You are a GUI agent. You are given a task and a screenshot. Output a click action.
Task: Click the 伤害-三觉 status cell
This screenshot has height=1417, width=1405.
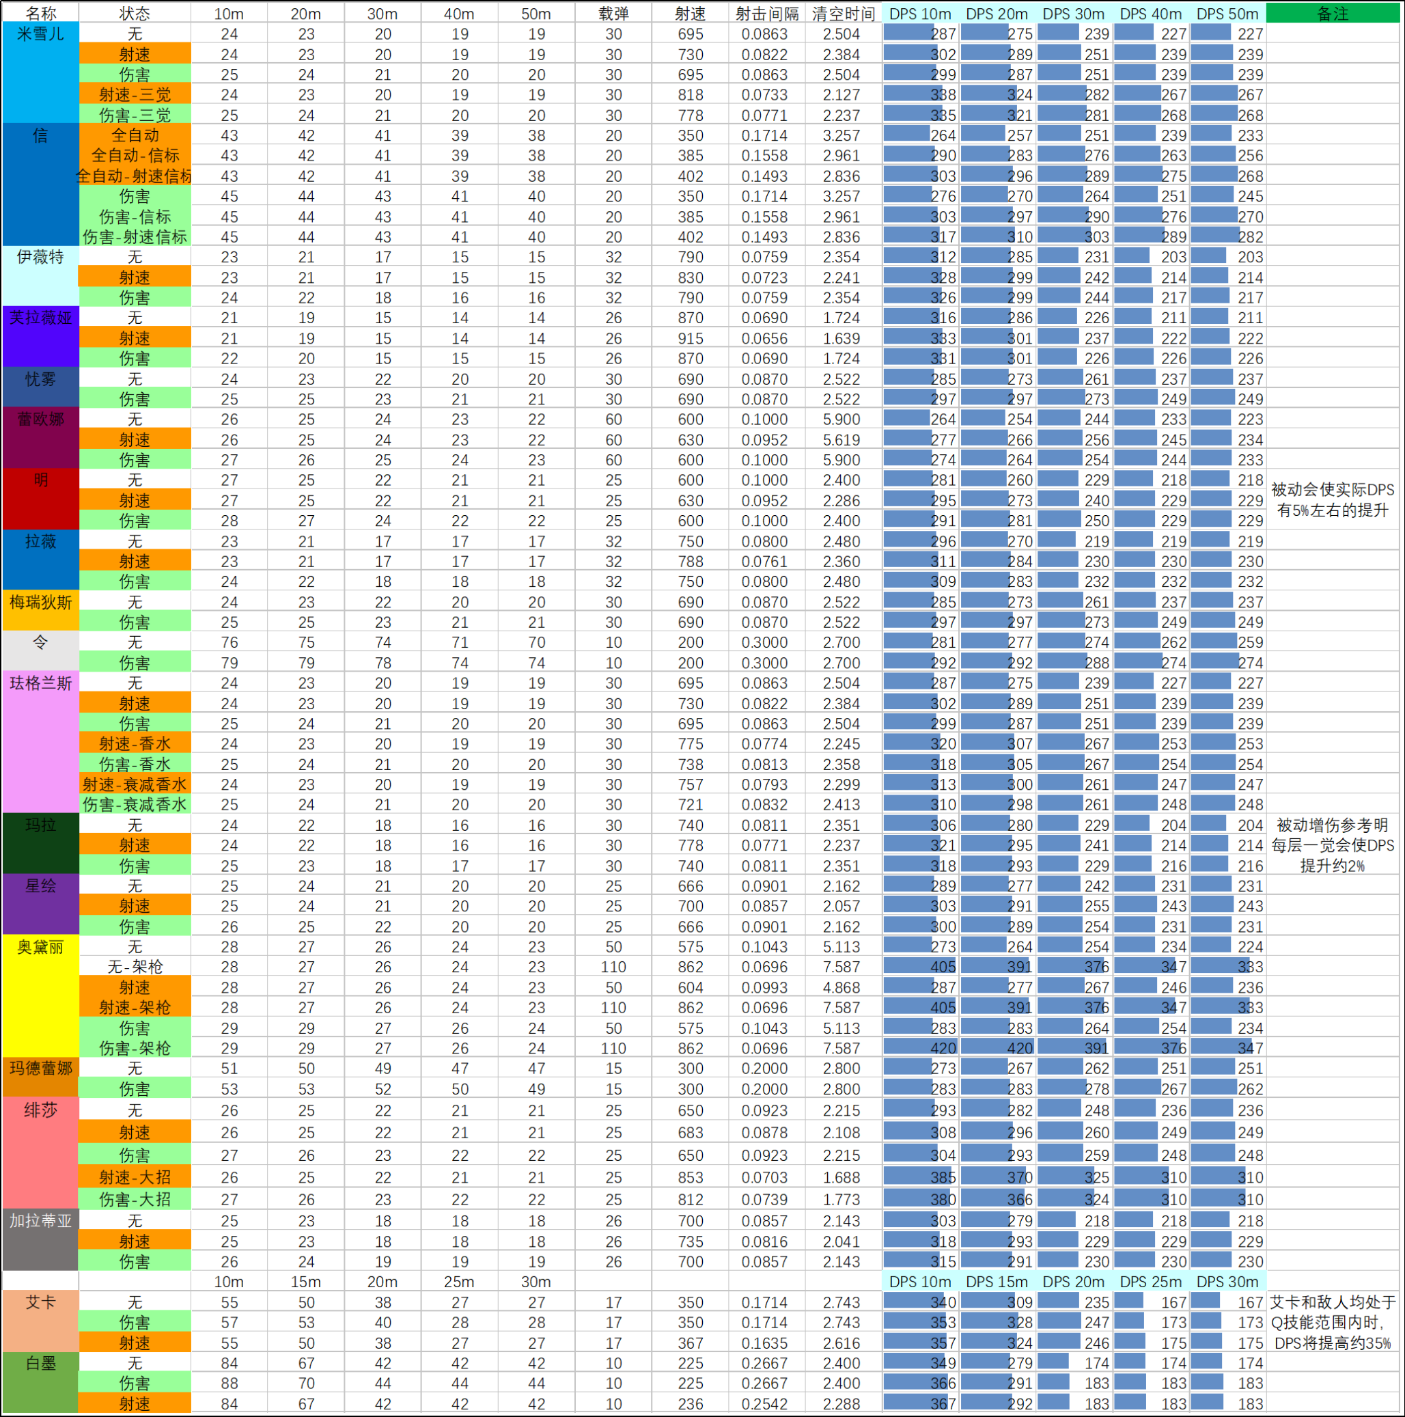point(135,114)
